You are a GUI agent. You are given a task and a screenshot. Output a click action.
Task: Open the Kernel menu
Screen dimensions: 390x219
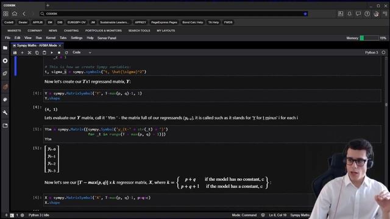pyautogui.click(x=51, y=38)
